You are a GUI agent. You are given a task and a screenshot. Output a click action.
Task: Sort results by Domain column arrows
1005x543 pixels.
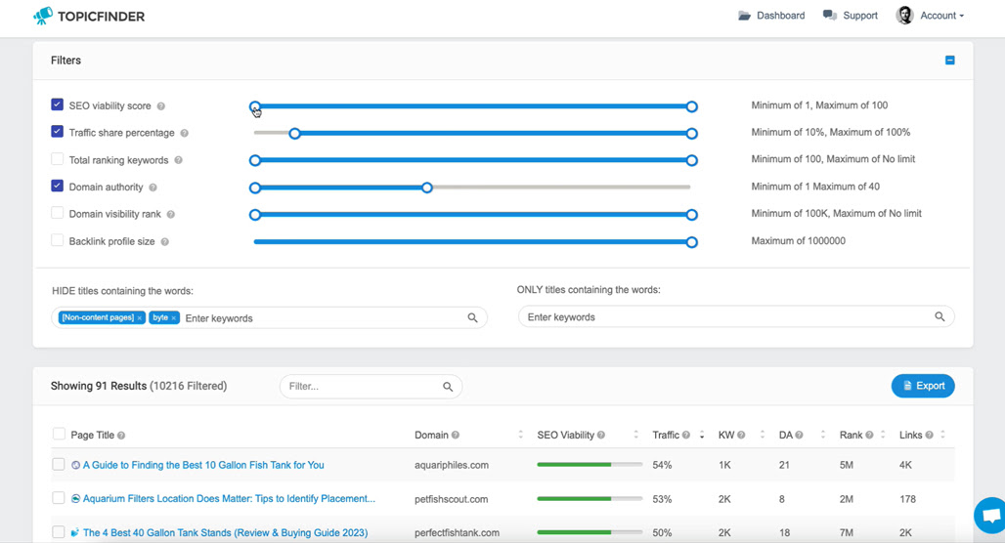(520, 435)
